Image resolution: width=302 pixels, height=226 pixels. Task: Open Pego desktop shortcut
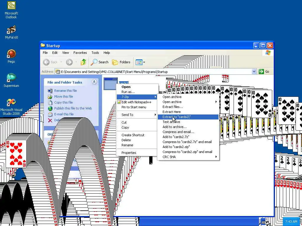(x=11, y=56)
